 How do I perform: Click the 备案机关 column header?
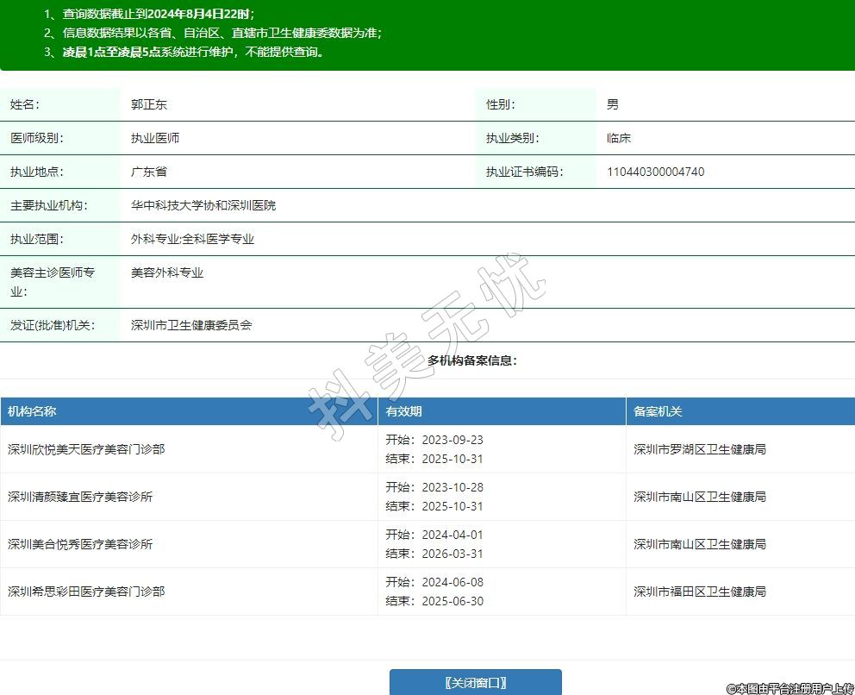coord(658,411)
